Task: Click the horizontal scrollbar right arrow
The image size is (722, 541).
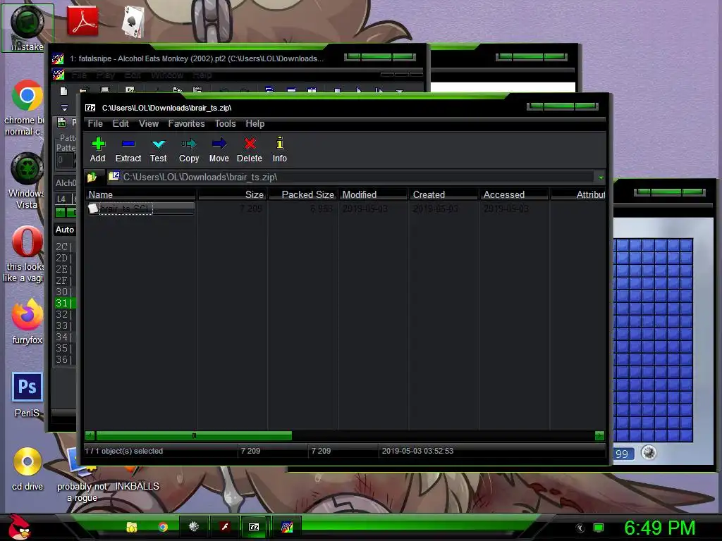Action: (x=599, y=435)
